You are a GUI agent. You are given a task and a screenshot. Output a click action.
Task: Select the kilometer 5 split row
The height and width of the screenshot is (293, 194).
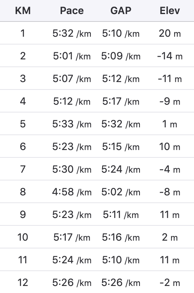click(x=97, y=124)
